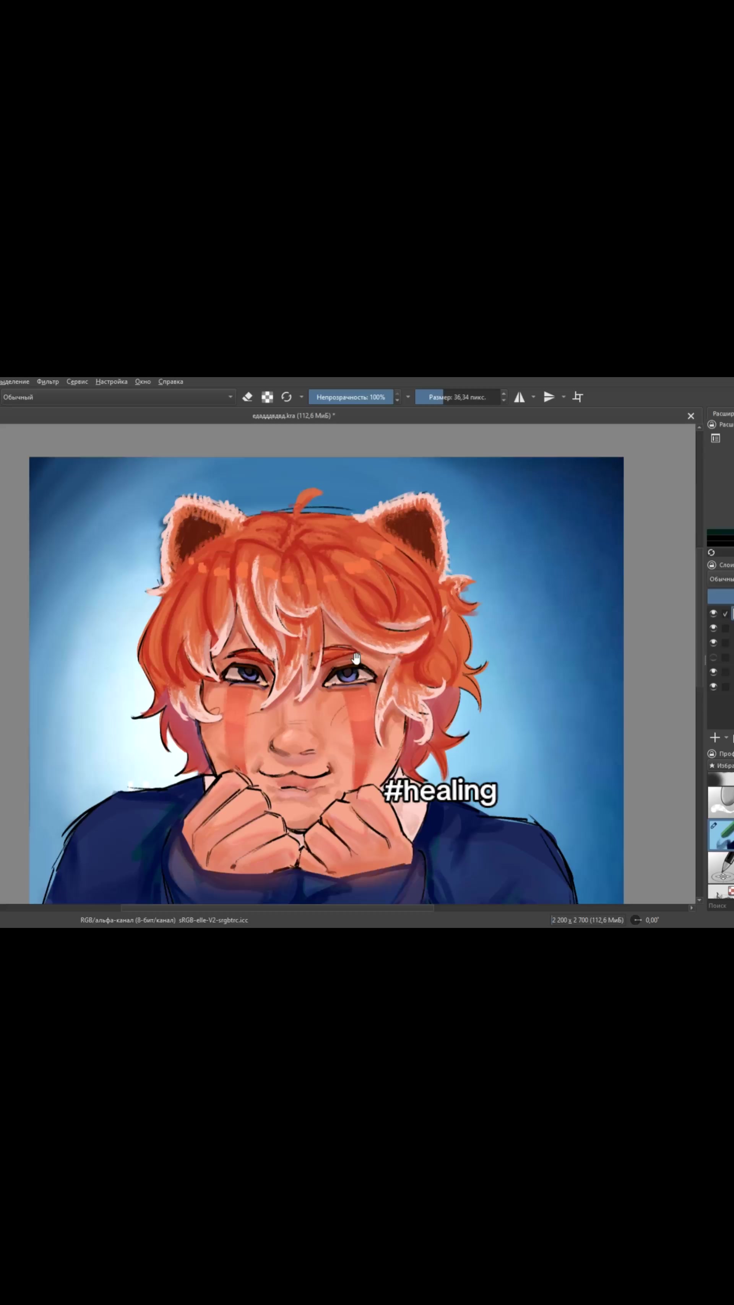Click the refresh icon above the Слои docker
Screen dimensions: 734x1305
[x=711, y=552]
